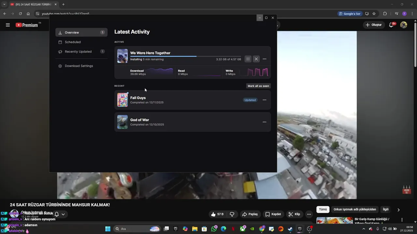Open the Scheduled downloads section
417x234 pixels.
tap(81, 42)
